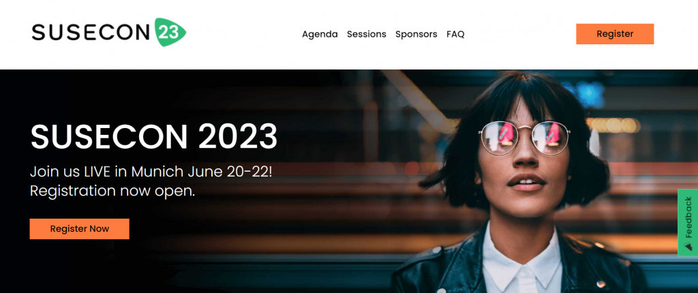This screenshot has width=698, height=293.
Task: Click the round glasses in the hero image
Action: (524, 138)
